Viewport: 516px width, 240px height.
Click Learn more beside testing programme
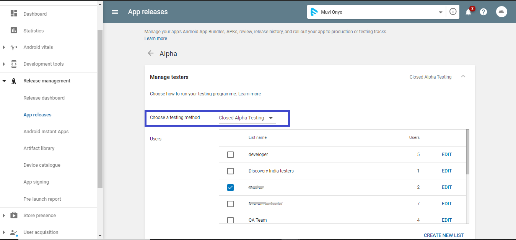[249, 94]
